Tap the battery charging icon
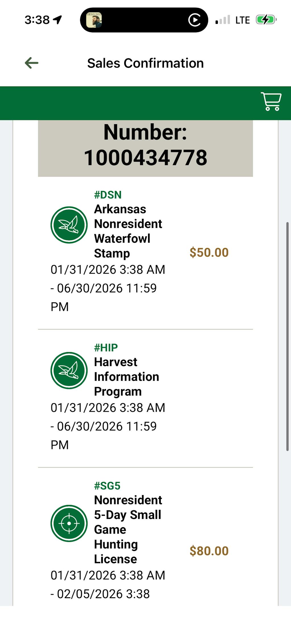The width and height of the screenshot is (291, 630). click(266, 20)
